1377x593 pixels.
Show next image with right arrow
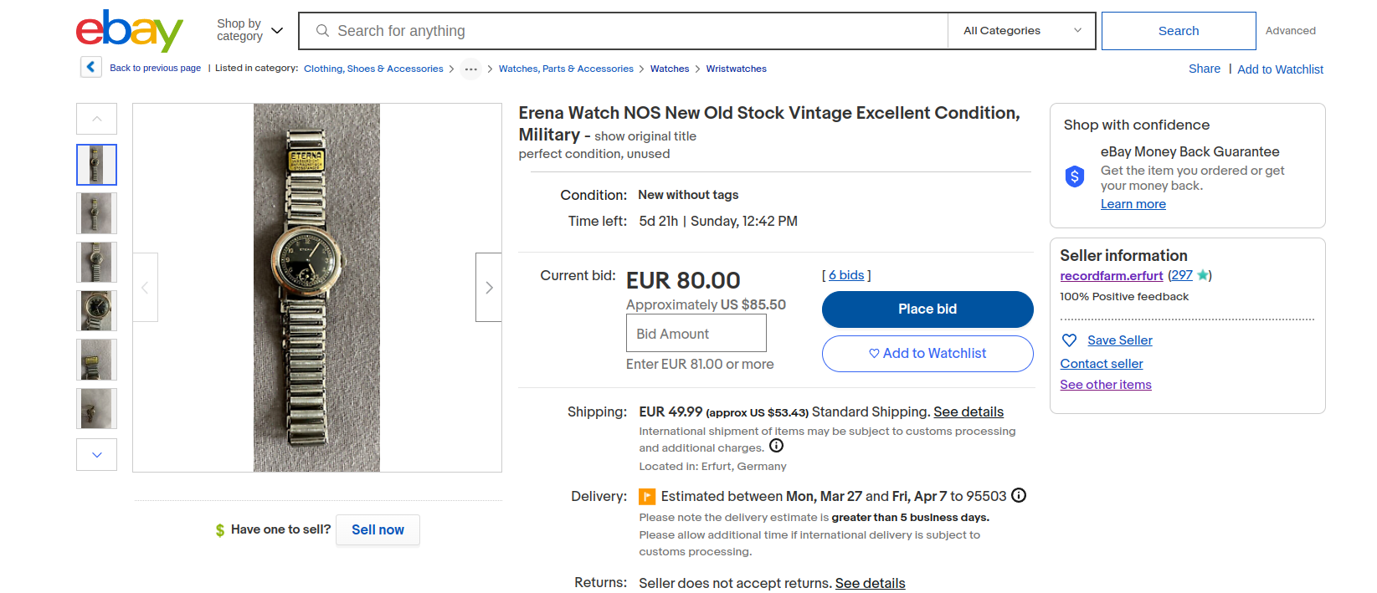point(489,288)
